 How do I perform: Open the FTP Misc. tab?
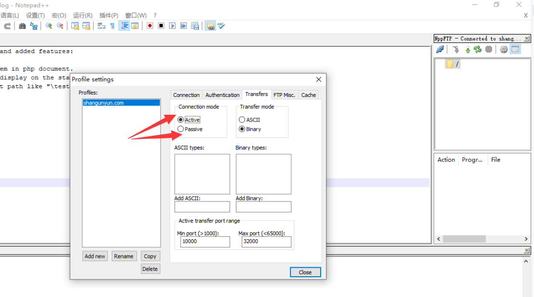pyautogui.click(x=284, y=95)
